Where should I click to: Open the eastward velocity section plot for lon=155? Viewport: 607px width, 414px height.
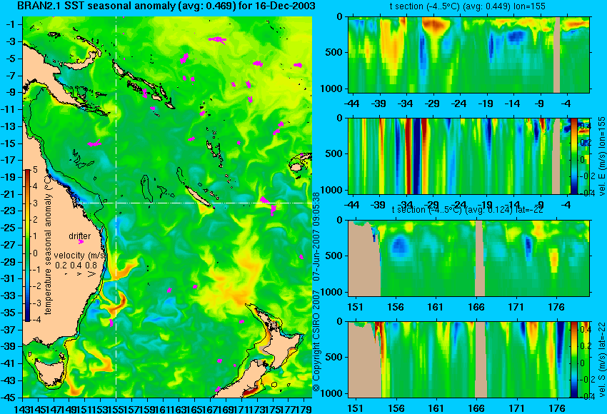(x=468, y=156)
